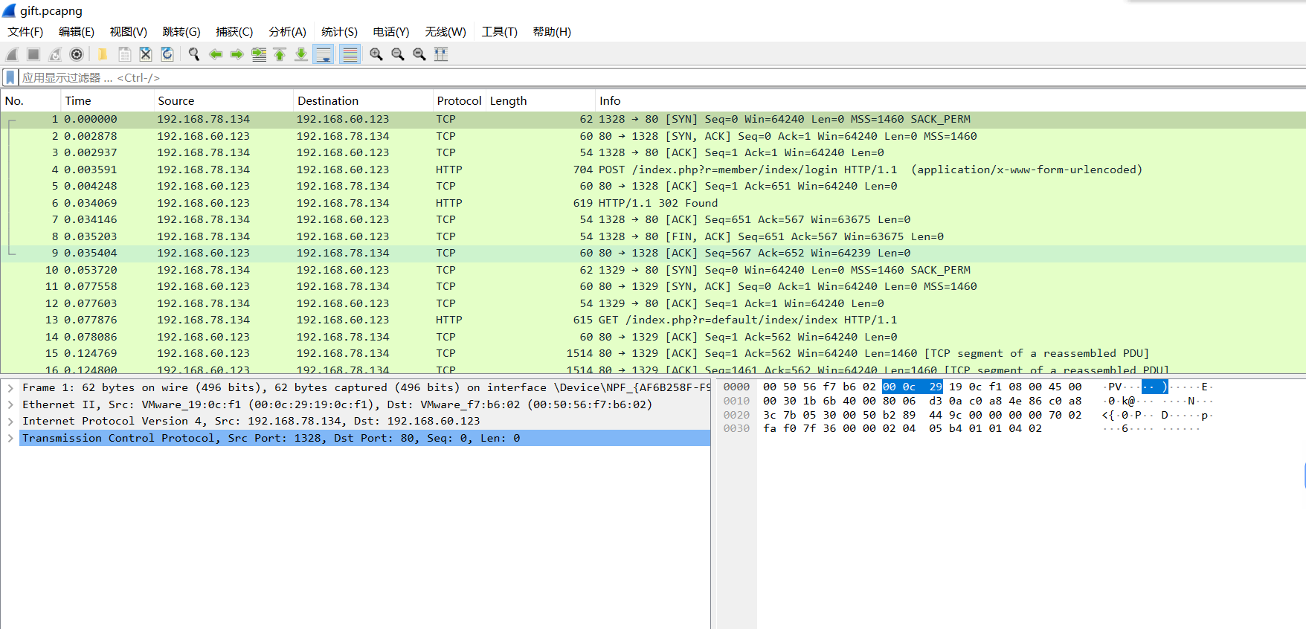The image size is (1306, 629).
Task: Select packet 1 SYN row
Action: click(653, 119)
